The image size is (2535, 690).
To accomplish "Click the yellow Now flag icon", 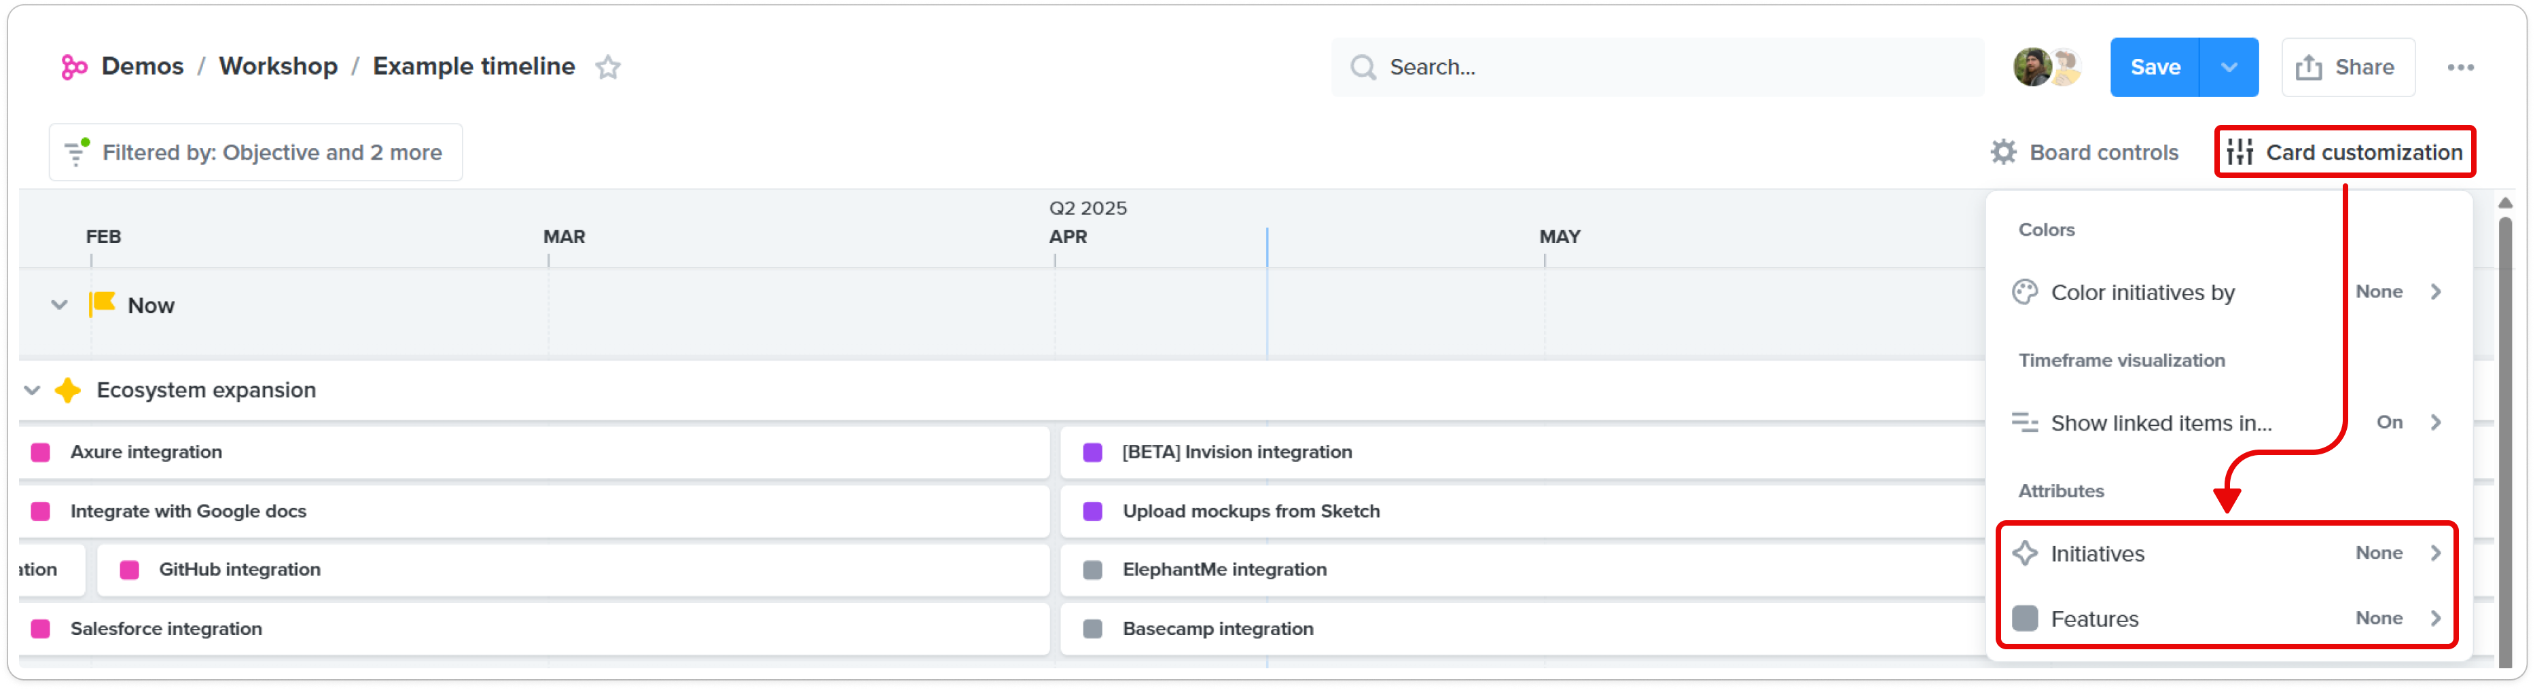I will (x=103, y=303).
